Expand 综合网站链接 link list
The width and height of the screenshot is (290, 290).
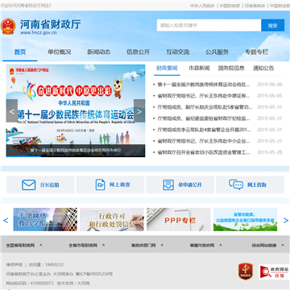pos(267,245)
